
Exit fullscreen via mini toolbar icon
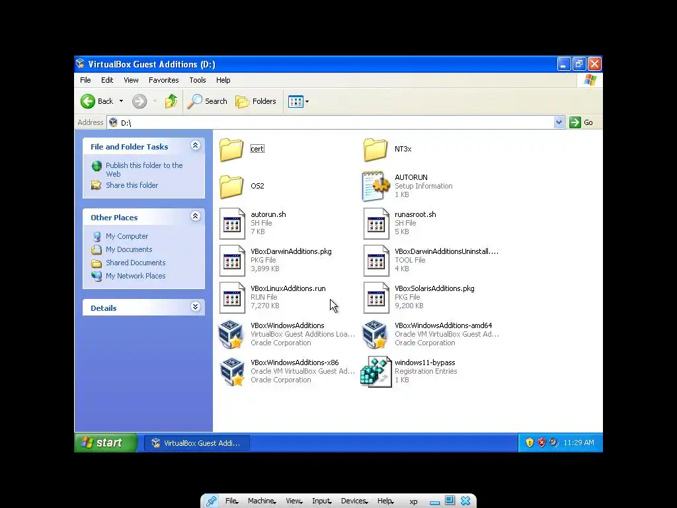click(x=450, y=501)
